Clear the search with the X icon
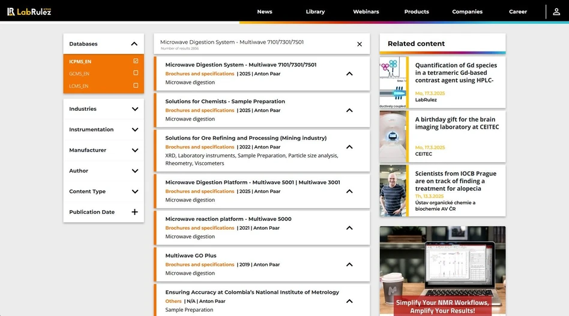The image size is (569, 316). (360, 44)
